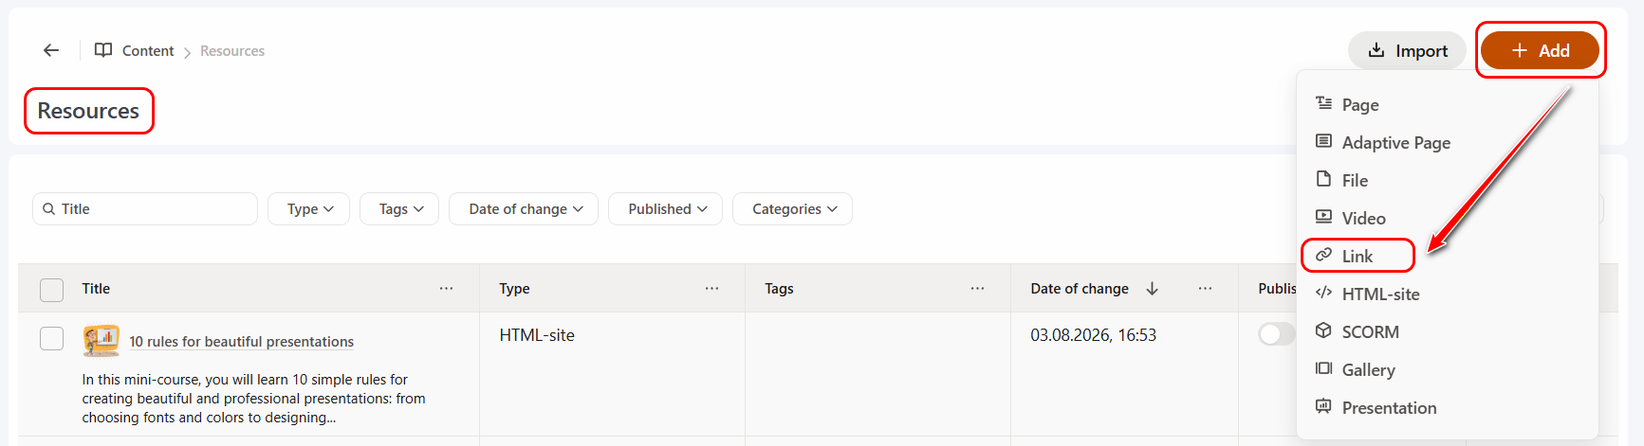Click the Import button
Viewport: 1644px width, 446px height.
[x=1408, y=50]
